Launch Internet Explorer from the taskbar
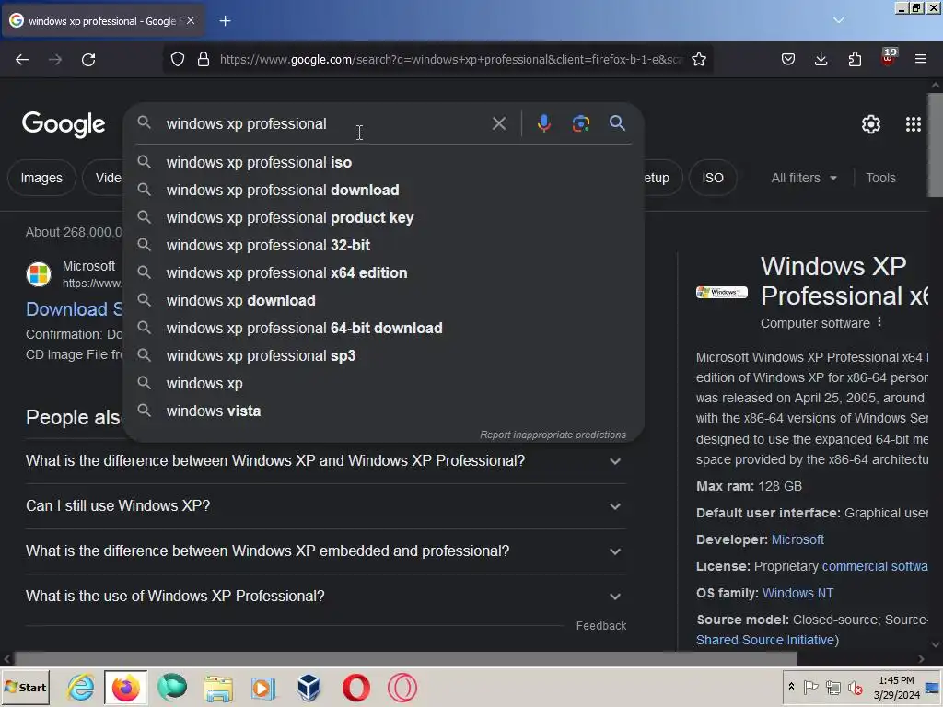This screenshot has width=943, height=707. point(81,687)
